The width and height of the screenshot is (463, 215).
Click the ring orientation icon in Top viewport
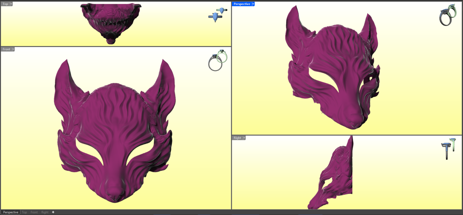pyautogui.click(x=217, y=15)
